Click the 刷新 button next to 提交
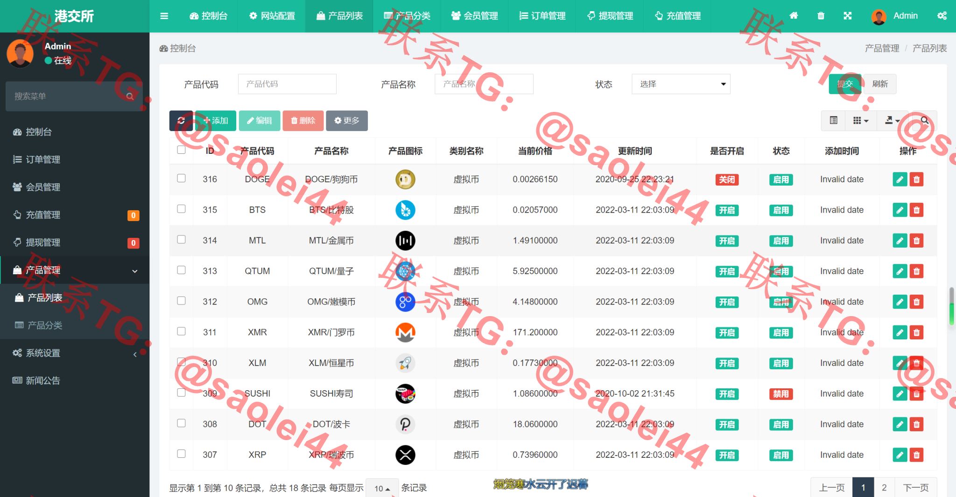This screenshot has width=956, height=497. (880, 84)
